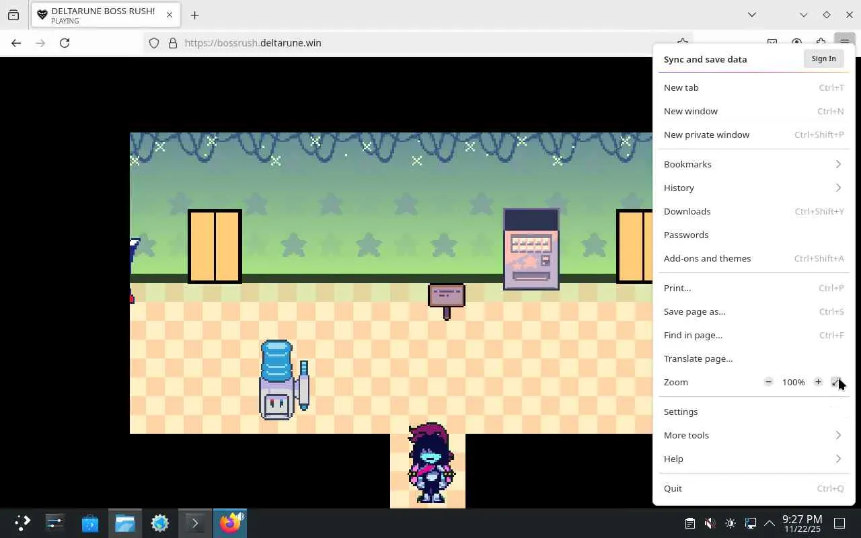Open the gear-globe app in the taskbar
Viewport: 861px width, 538px height.
160,523
